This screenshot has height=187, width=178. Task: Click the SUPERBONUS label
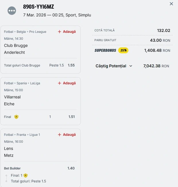(105, 50)
